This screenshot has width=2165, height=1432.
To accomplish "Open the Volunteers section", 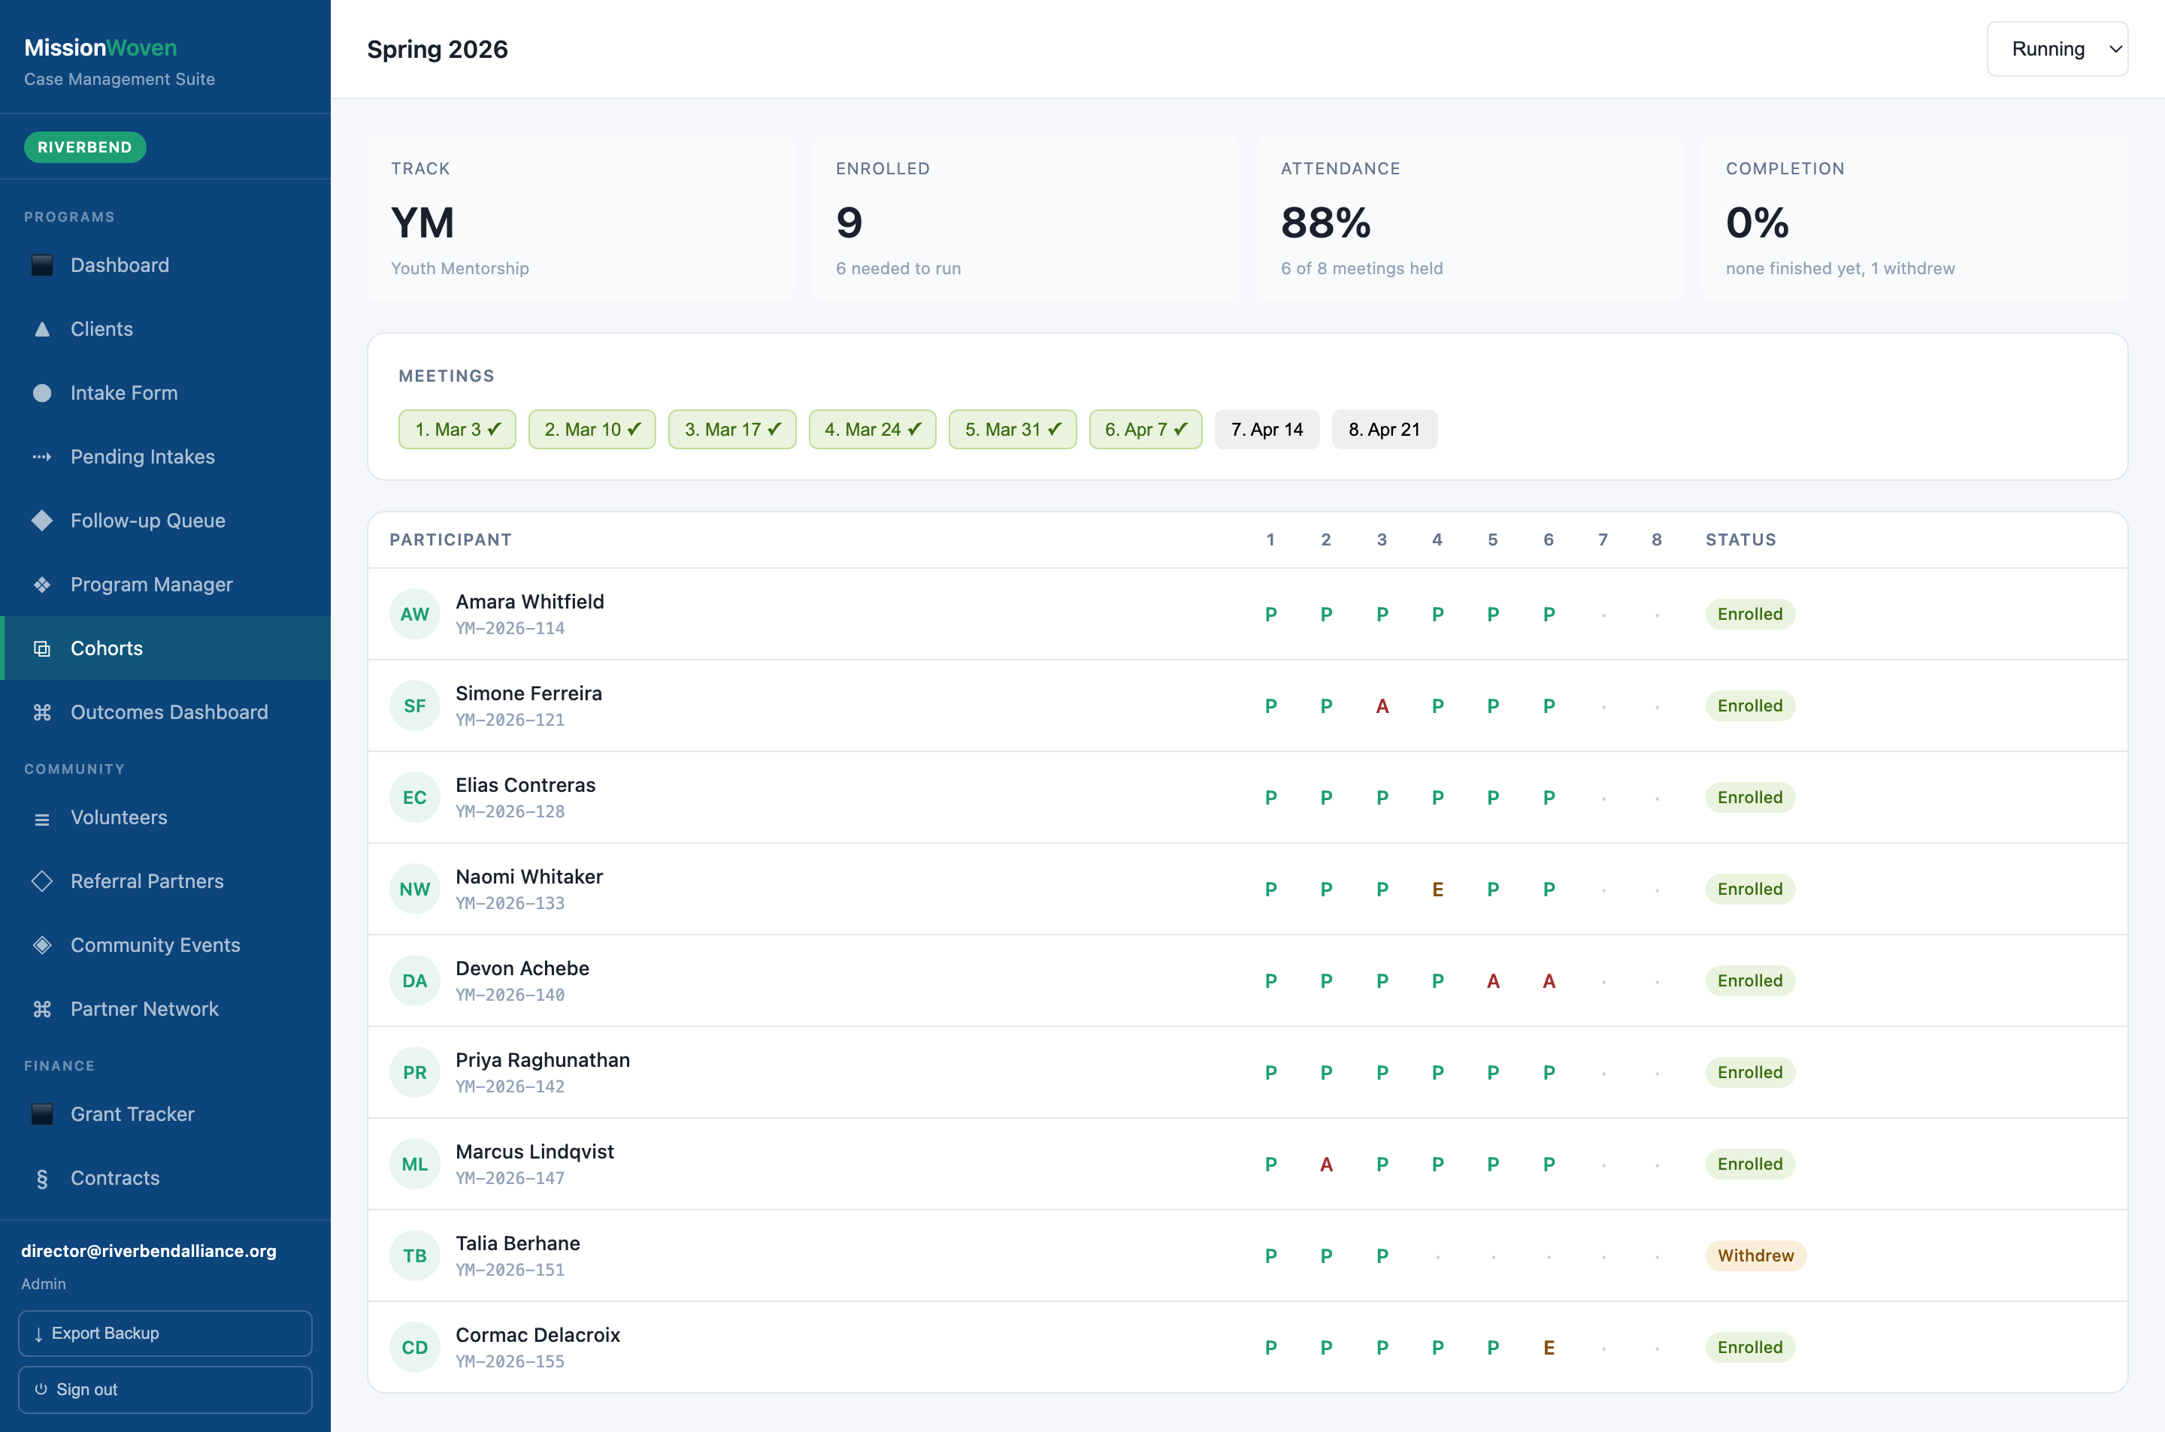I will (x=165, y=817).
